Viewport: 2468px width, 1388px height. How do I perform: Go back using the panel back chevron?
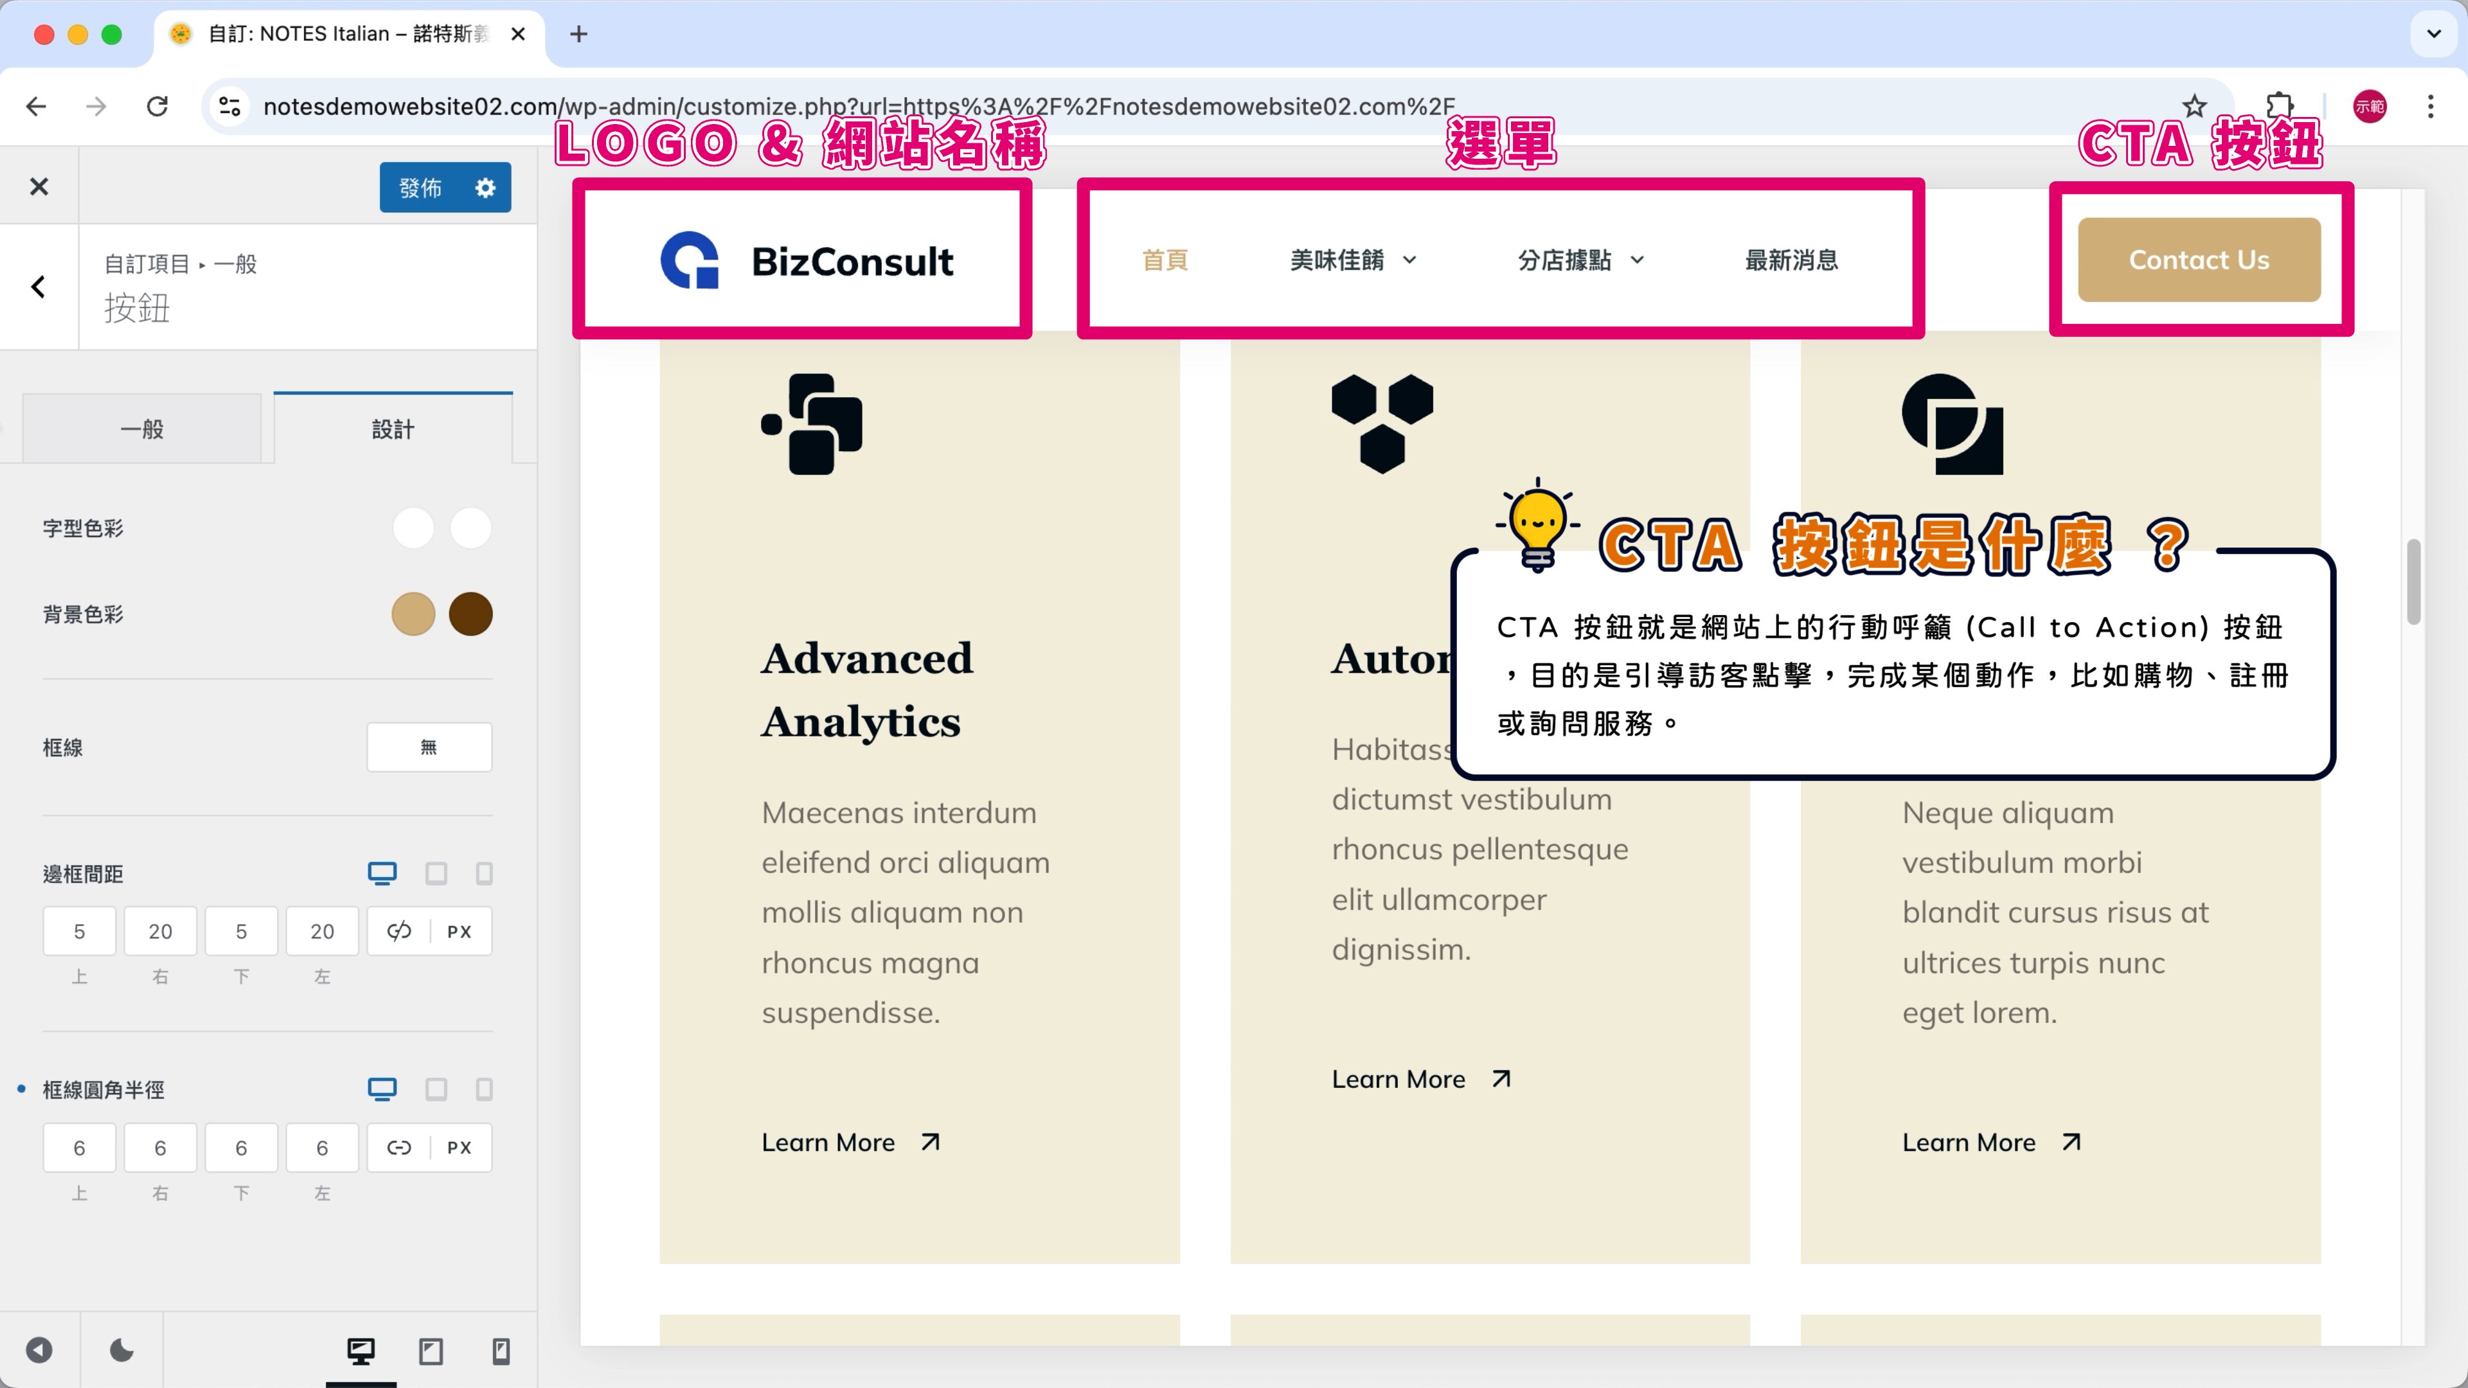coord(39,287)
